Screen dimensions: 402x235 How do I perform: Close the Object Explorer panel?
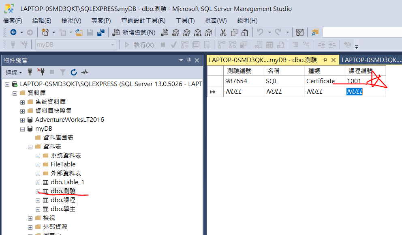(x=197, y=60)
